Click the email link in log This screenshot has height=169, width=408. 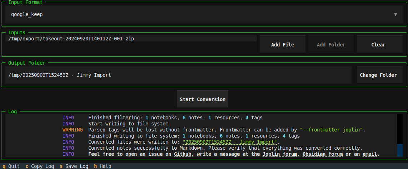click(369, 154)
